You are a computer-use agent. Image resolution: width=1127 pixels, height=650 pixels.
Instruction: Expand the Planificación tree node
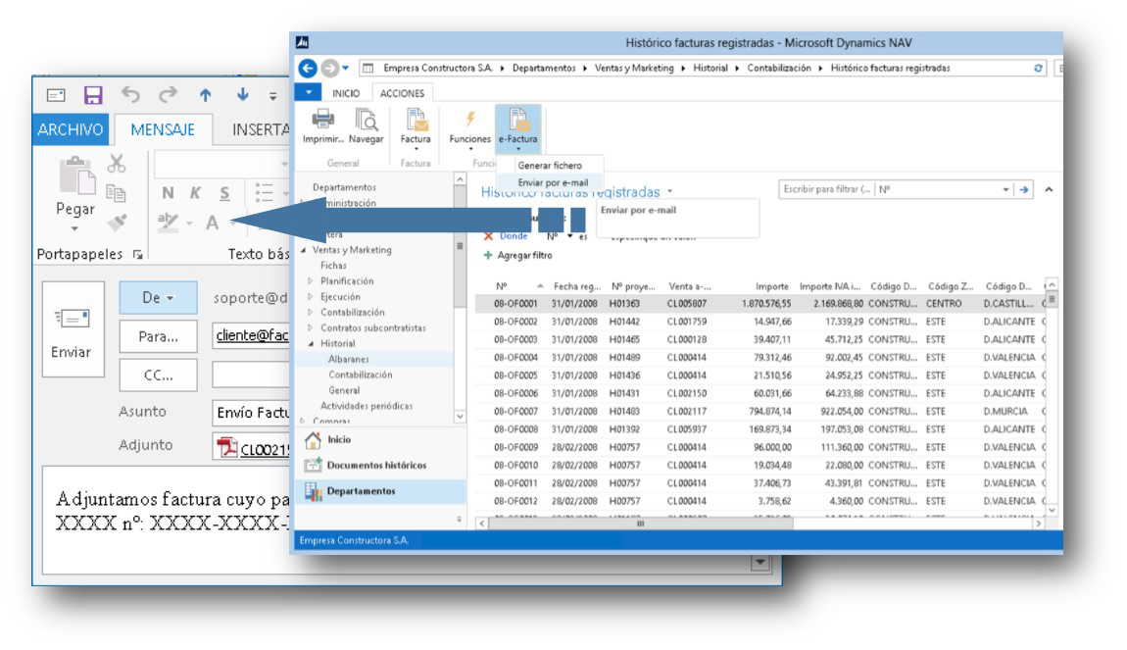click(x=311, y=281)
